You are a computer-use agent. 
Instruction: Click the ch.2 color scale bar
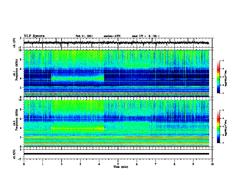pos(218,127)
